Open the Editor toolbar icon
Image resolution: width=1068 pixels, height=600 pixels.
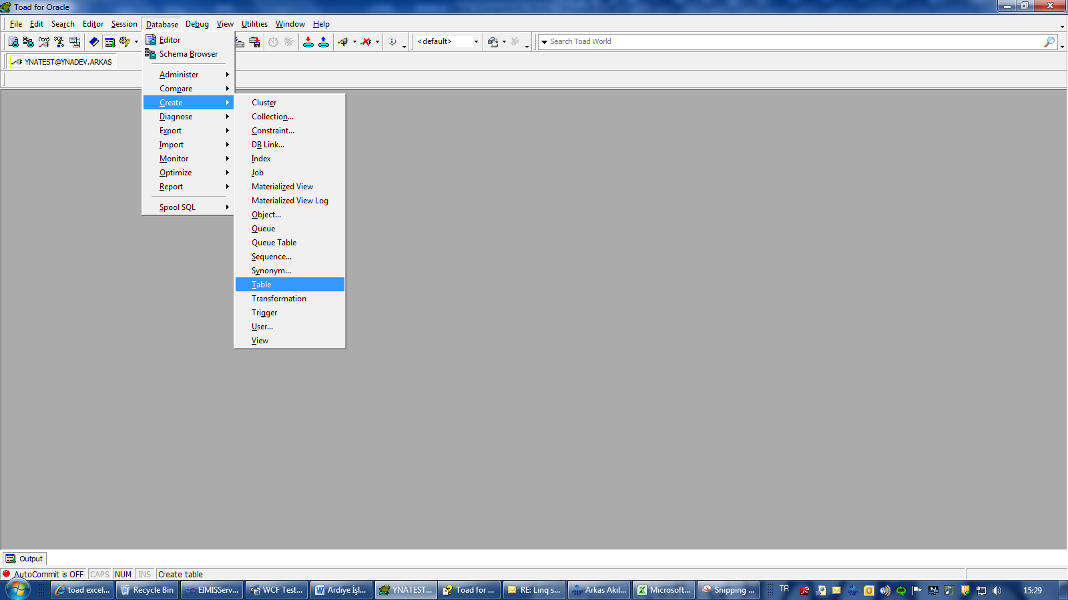coord(13,41)
